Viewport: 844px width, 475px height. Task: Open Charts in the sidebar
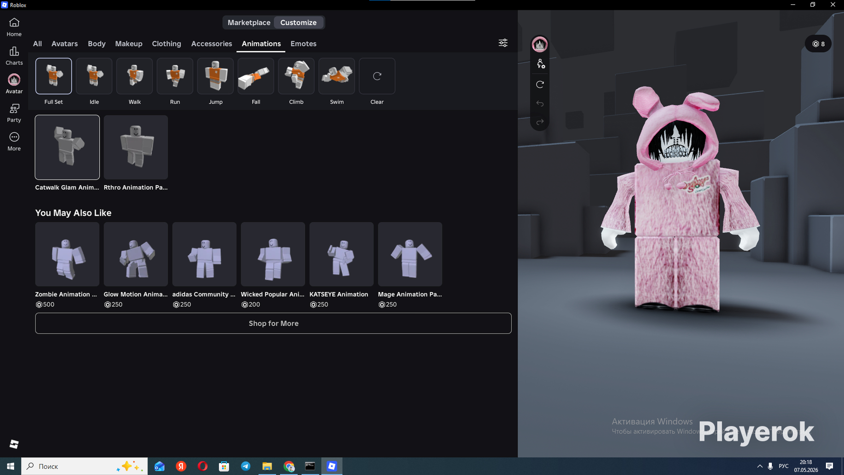click(x=14, y=56)
